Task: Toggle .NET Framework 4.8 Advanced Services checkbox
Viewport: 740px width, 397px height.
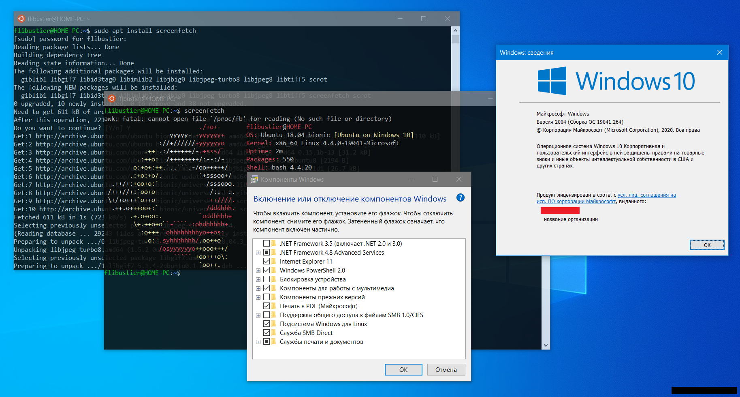Action: 267,252
